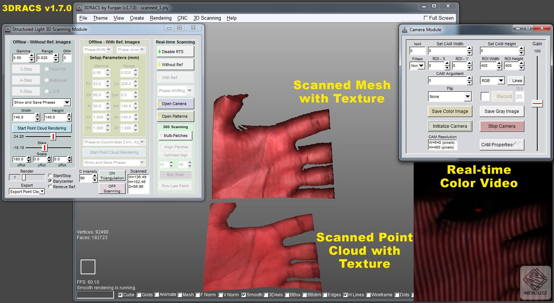The width and height of the screenshot is (554, 303).
Task: Click Stop Camera
Action: [502, 126]
